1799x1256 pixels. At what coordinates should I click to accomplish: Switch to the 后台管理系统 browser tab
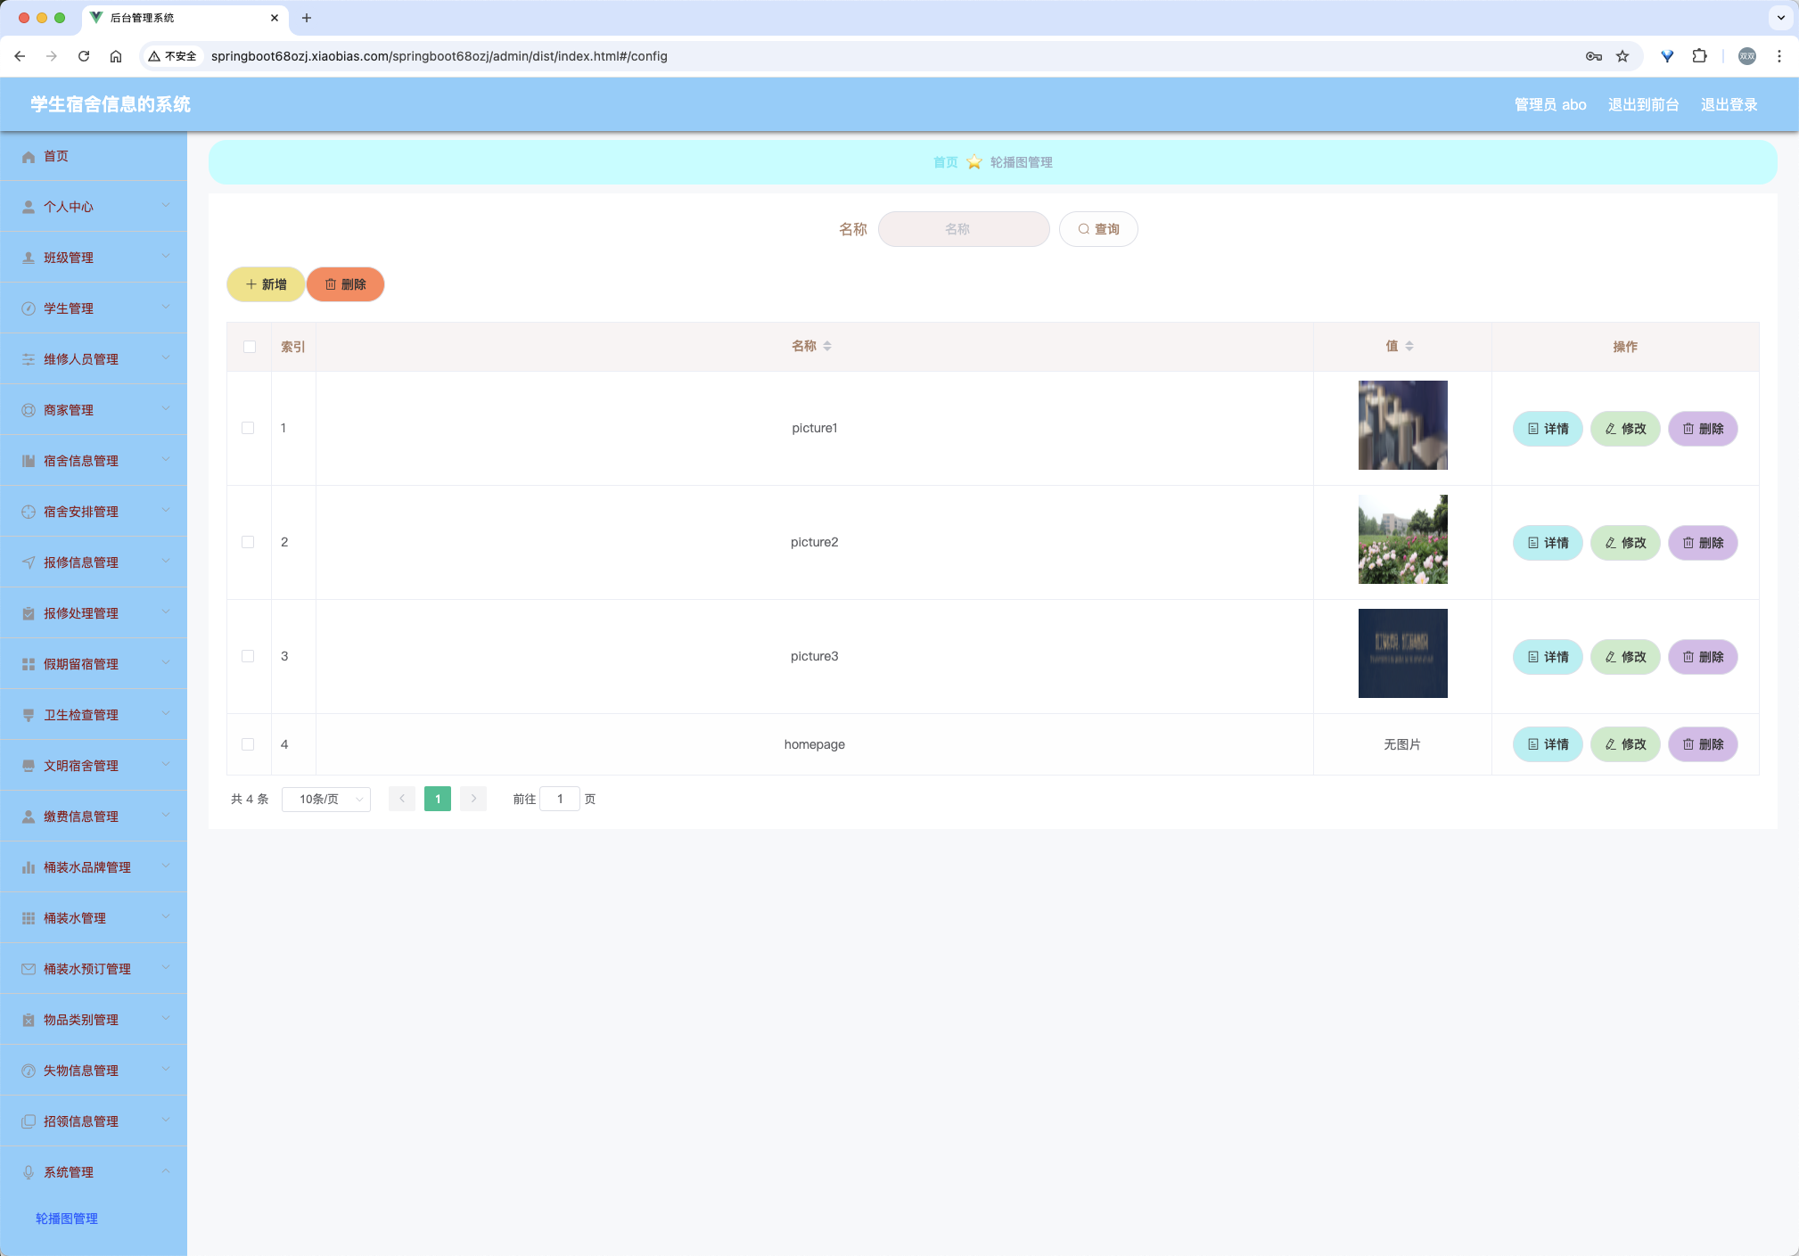[185, 18]
